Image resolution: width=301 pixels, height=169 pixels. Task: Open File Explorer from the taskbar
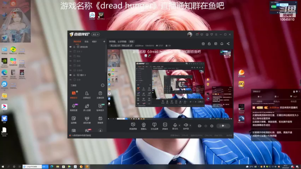(58, 167)
